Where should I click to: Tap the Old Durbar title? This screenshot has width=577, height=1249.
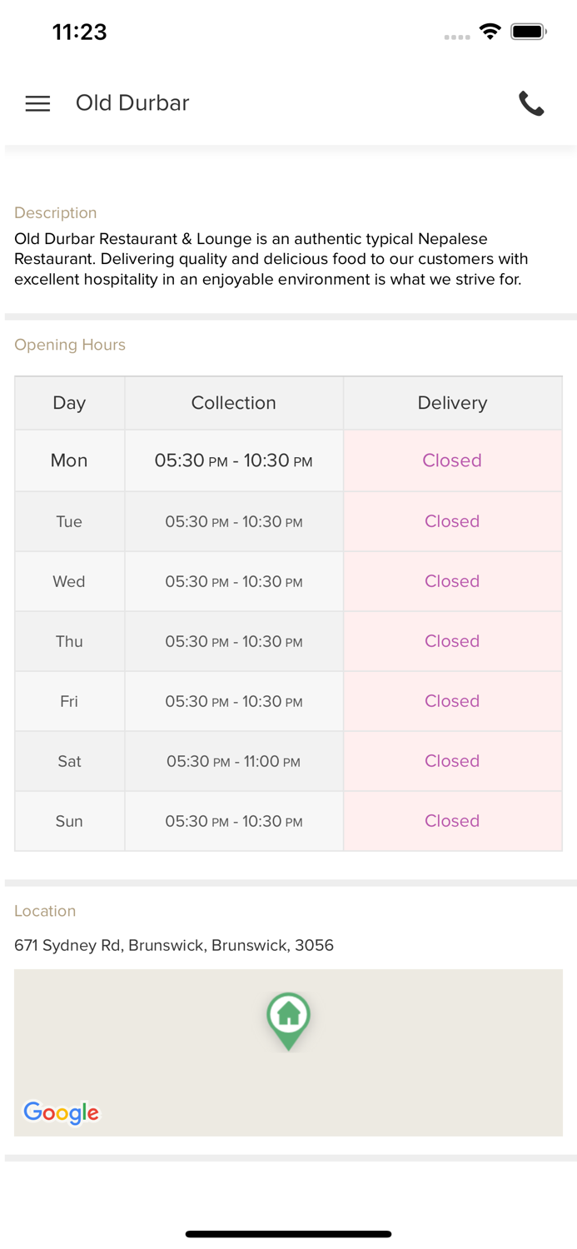click(x=132, y=103)
